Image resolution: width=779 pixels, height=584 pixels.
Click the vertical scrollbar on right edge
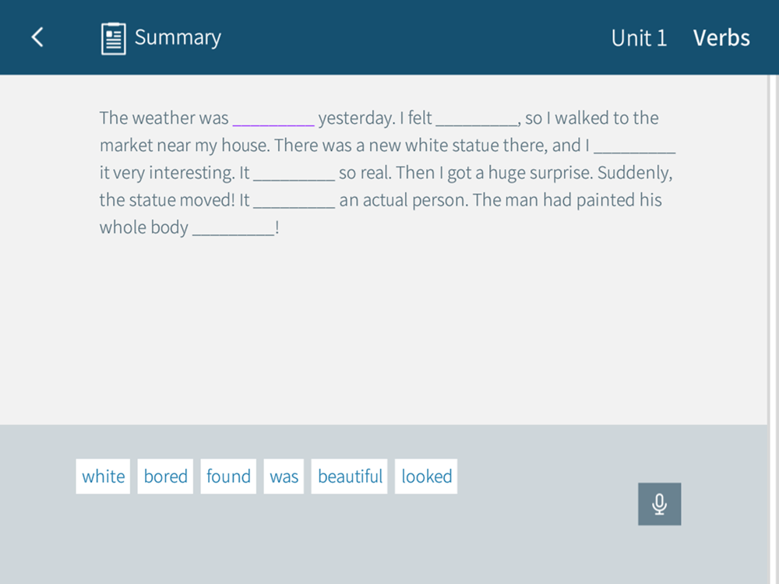pos(773,329)
